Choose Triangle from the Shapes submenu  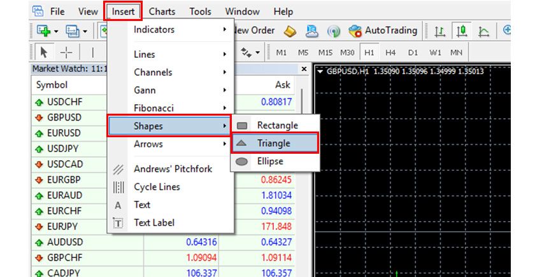pyautogui.click(x=274, y=144)
